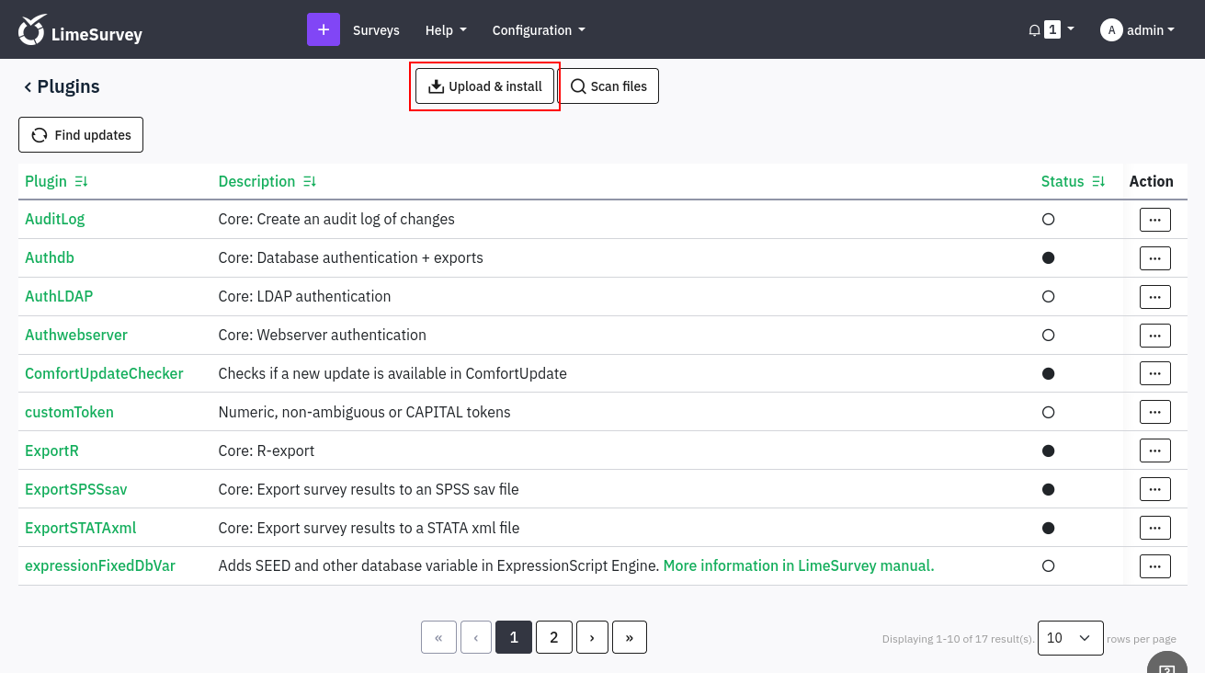Image resolution: width=1205 pixels, height=673 pixels.
Task: Open the notifications bell
Action: [x=1034, y=30]
